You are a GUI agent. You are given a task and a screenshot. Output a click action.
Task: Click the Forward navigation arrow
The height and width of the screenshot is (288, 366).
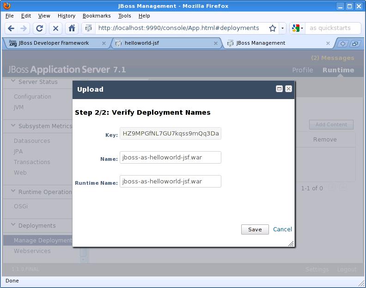coord(24,29)
